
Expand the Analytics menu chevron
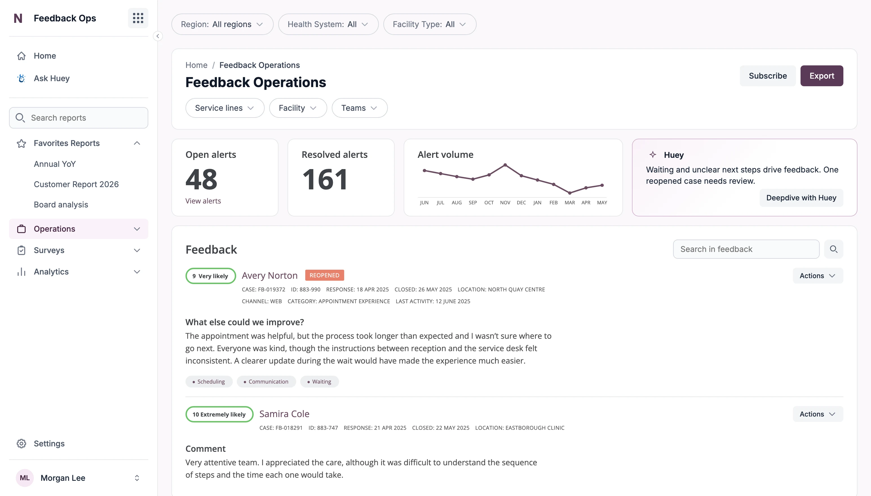tap(137, 272)
